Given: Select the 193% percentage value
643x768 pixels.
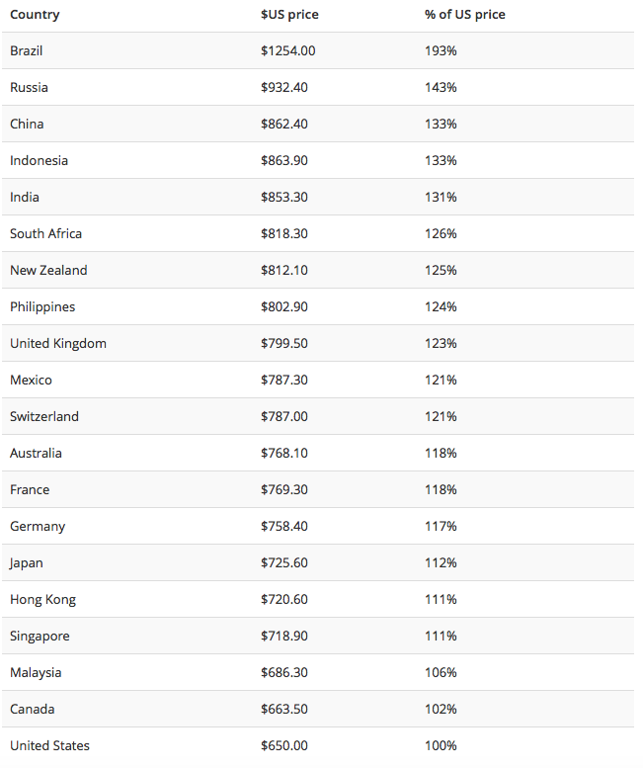Looking at the screenshot, I should (x=441, y=50).
